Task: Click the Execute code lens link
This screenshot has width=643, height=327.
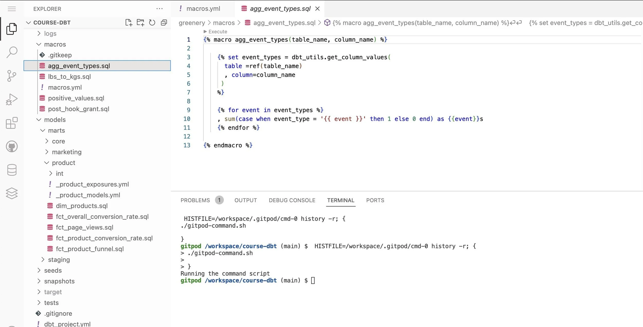Action: [x=217, y=32]
